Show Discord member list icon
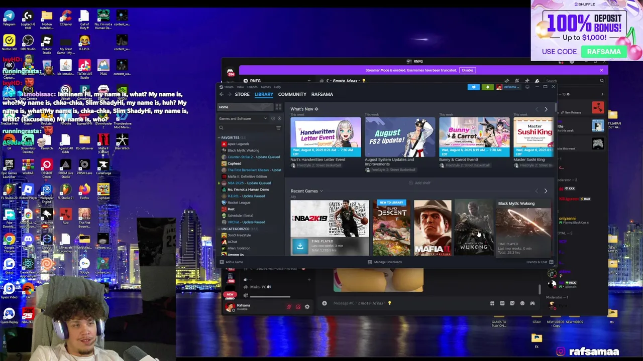This screenshot has height=361, width=643. point(537,81)
